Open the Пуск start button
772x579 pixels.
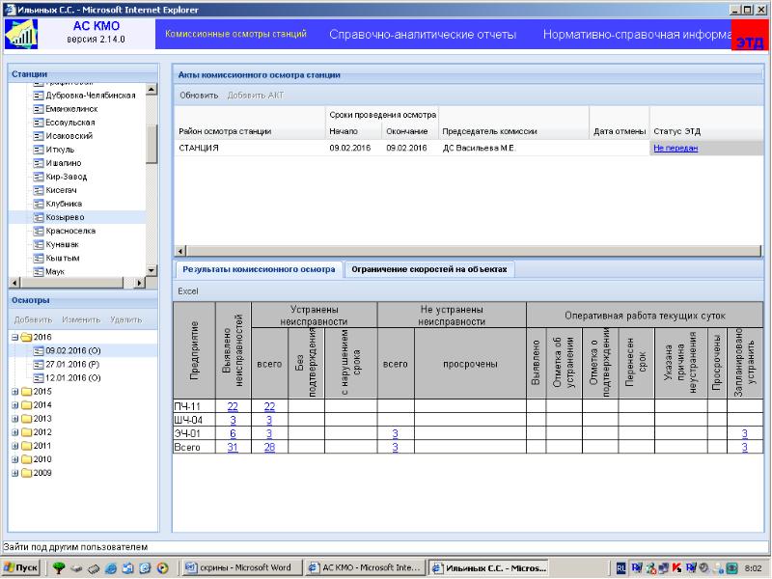coord(20,567)
